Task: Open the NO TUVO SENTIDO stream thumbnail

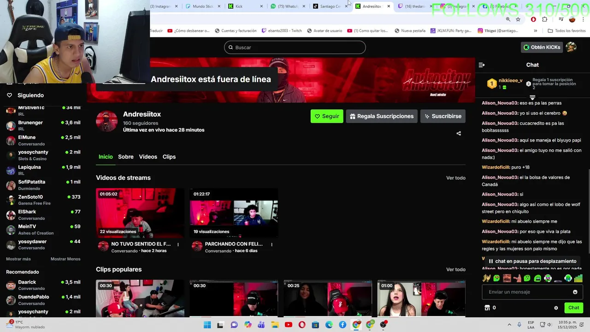Action: click(x=140, y=213)
